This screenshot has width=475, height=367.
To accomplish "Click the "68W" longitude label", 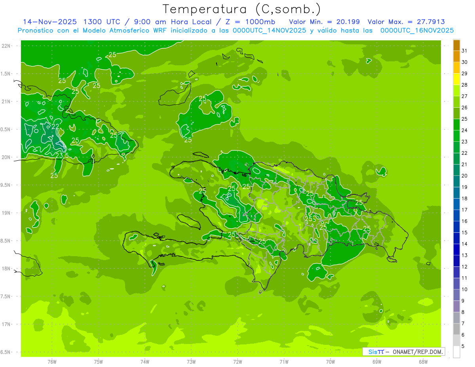I will coord(423,361).
